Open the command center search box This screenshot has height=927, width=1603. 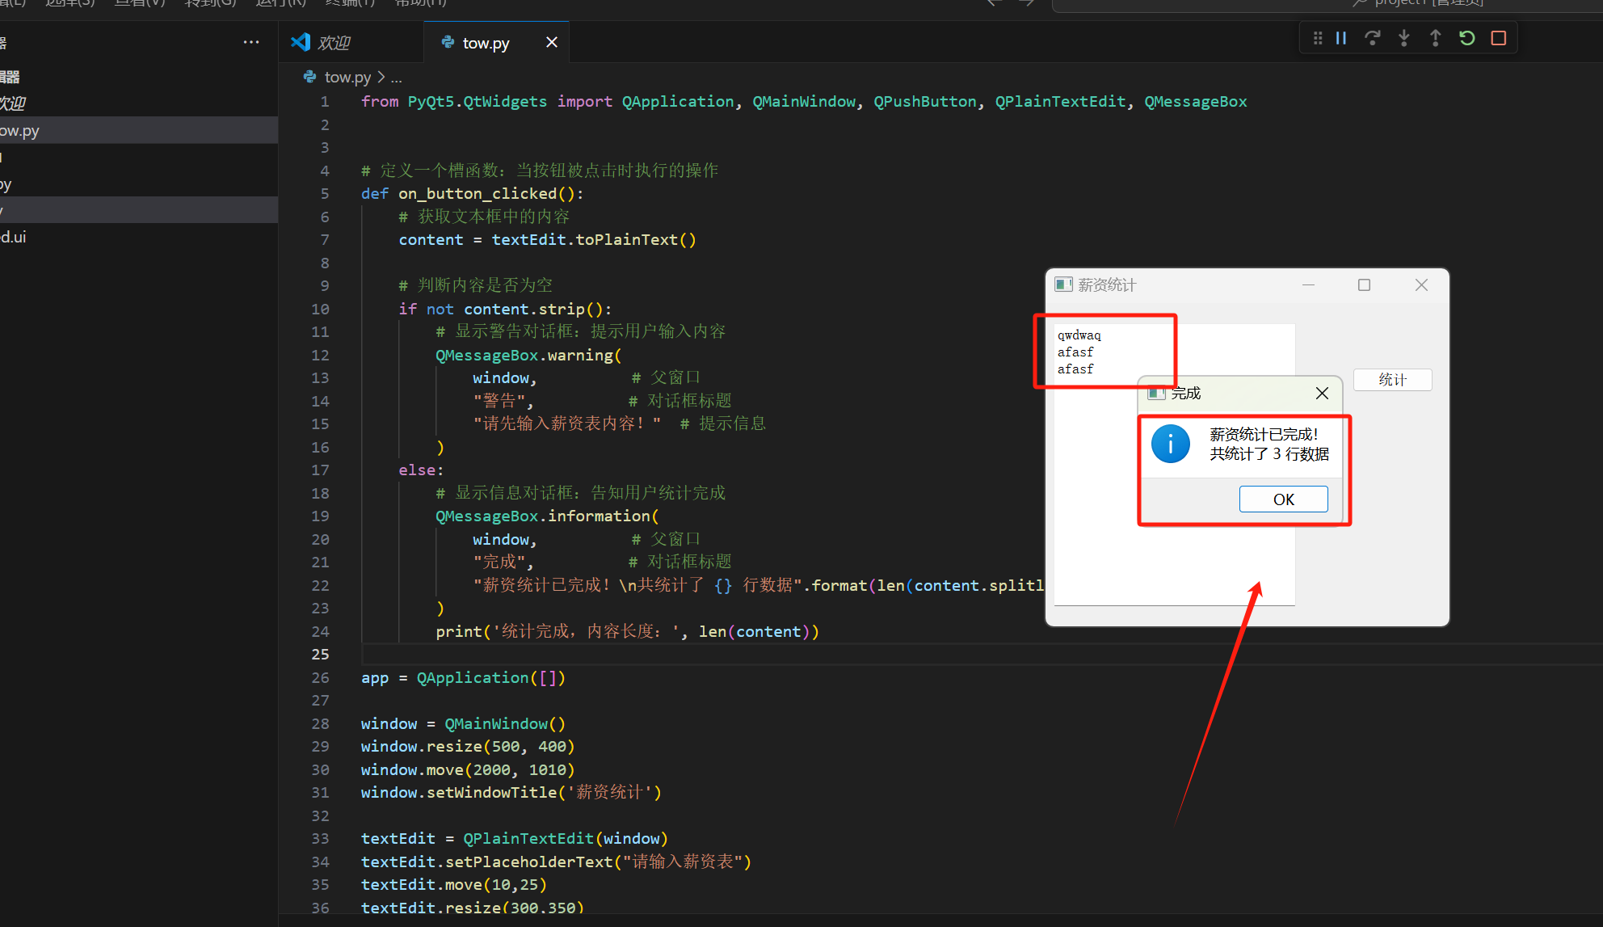tap(1327, 4)
